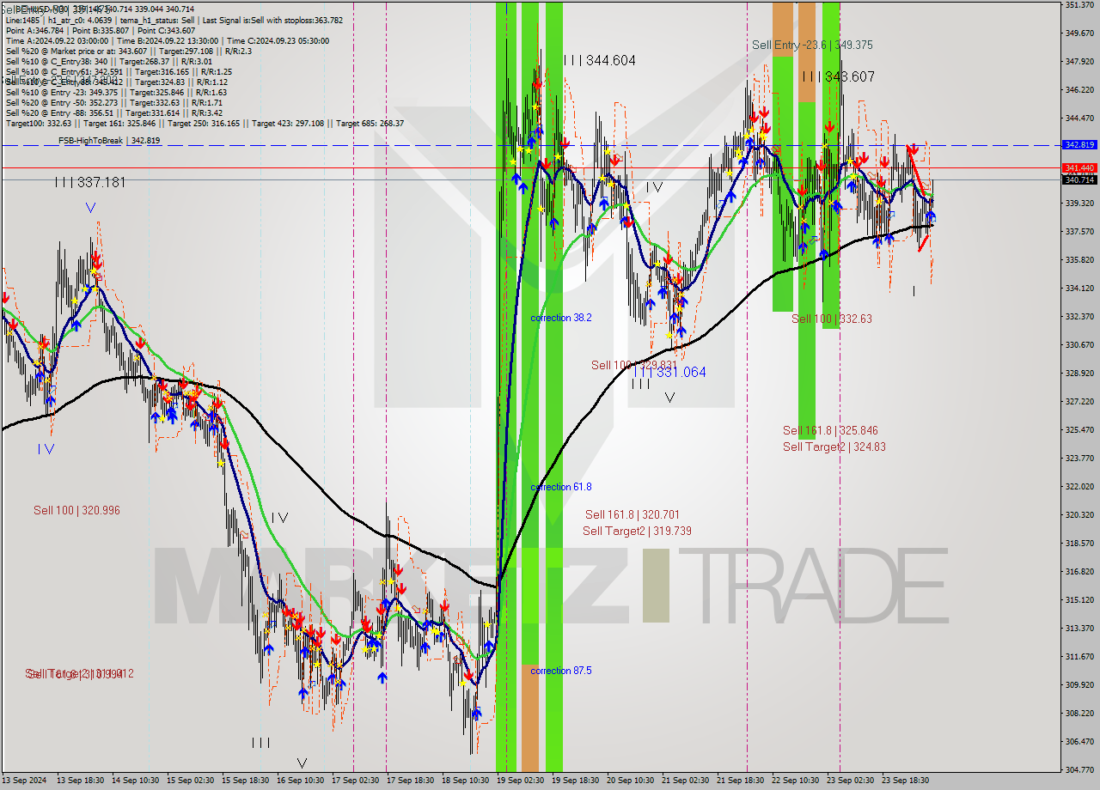Viewport: 1100px width, 790px height.
Task: Click the 337.570 price axis value
Action: 1079,232
